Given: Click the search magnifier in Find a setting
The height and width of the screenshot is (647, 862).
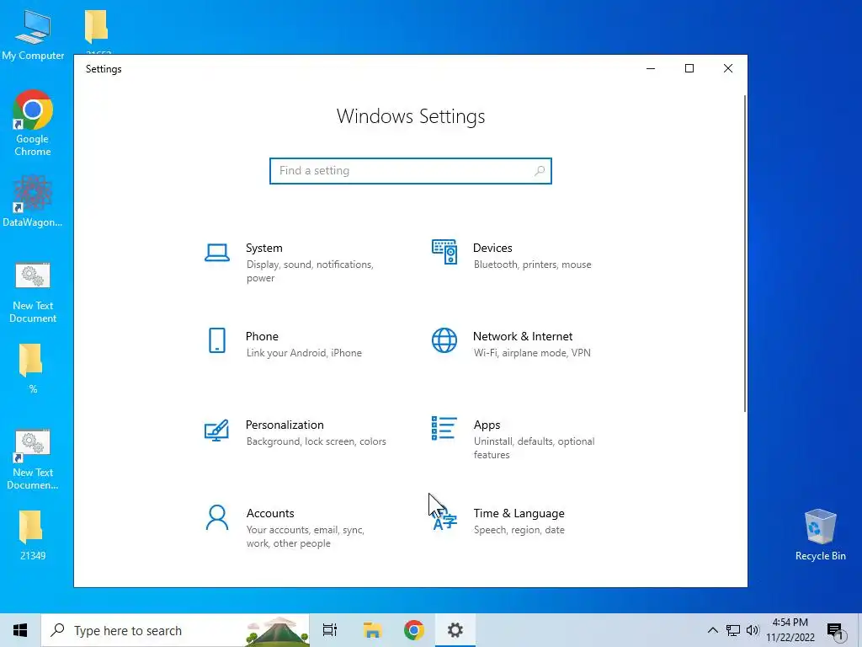Looking at the screenshot, I should [x=540, y=170].
